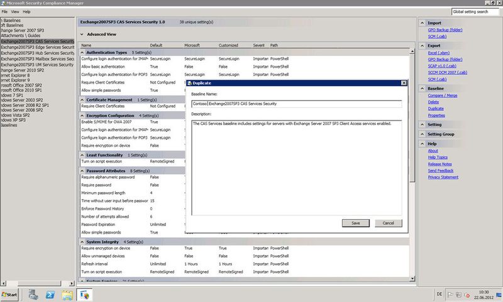Click the Baseline Name input field
The image size is (503, 302).
click(296, 104)
